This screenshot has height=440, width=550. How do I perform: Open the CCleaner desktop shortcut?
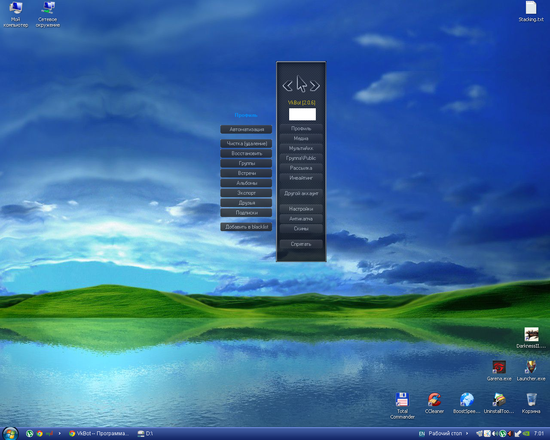click(x=434, y=400)
